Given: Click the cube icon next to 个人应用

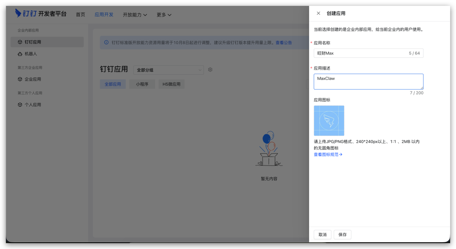Looking at the screenshot, I should [20, 105].
